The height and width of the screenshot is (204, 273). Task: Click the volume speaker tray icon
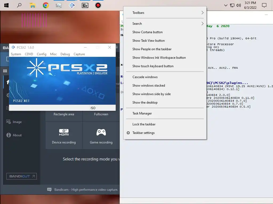(x=239, y=5)
